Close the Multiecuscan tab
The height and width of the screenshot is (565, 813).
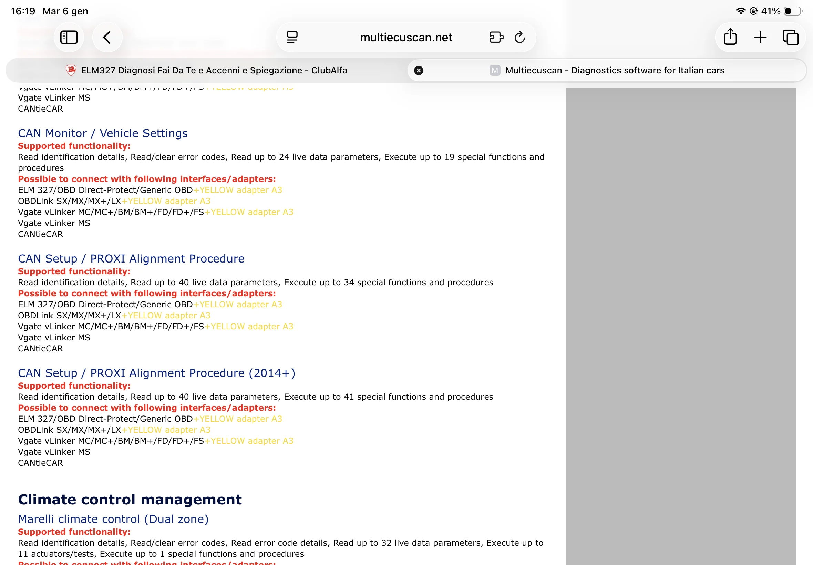[x=419, y=70]
